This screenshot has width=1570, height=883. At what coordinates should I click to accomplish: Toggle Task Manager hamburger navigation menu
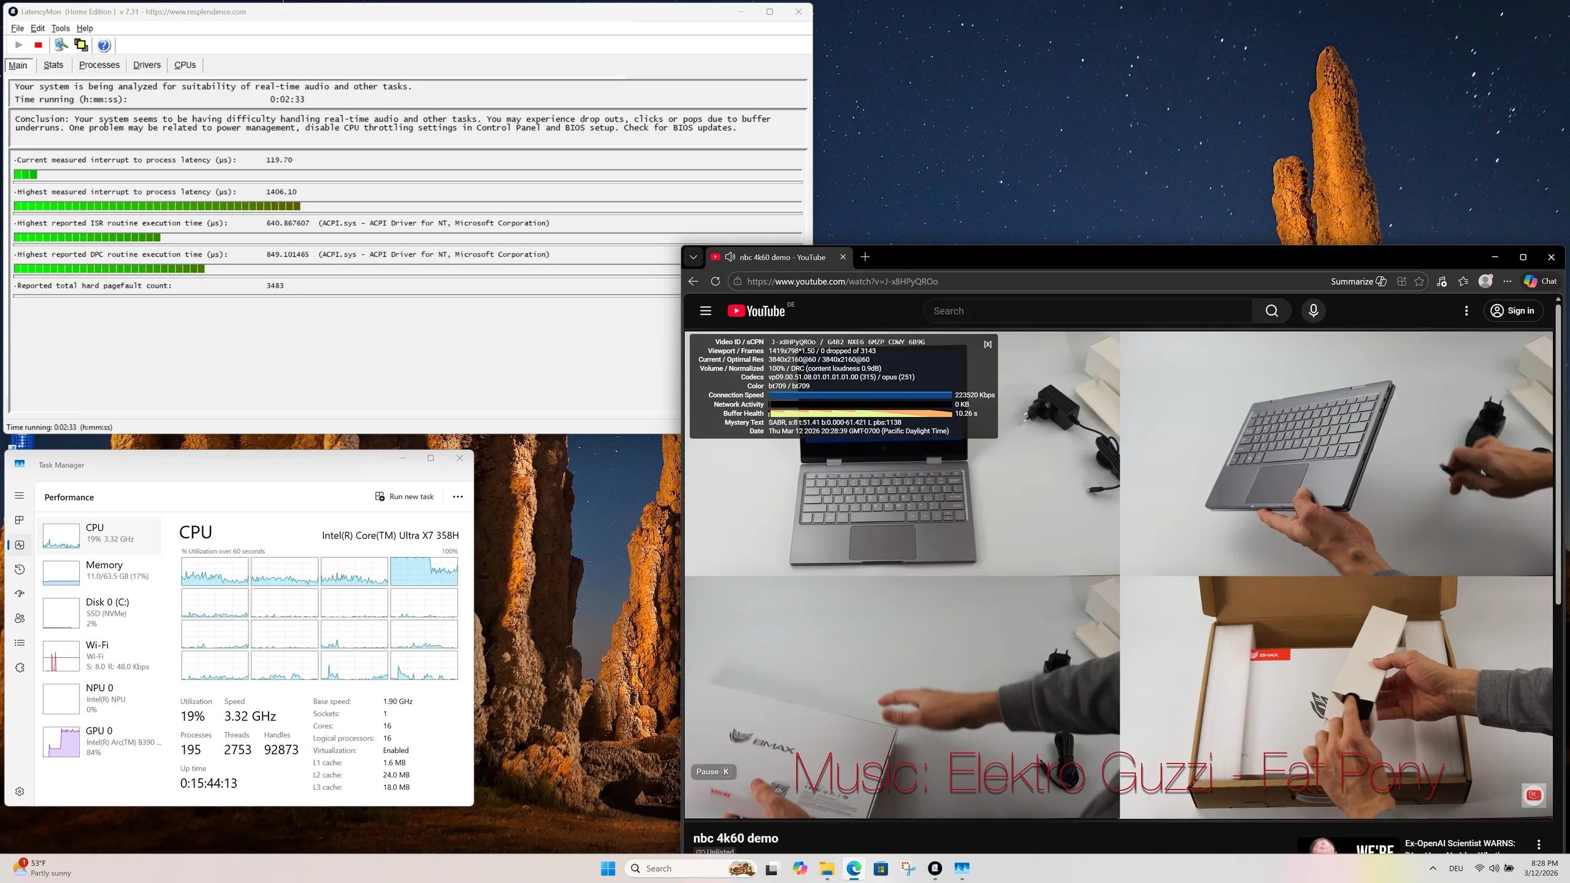20,495
